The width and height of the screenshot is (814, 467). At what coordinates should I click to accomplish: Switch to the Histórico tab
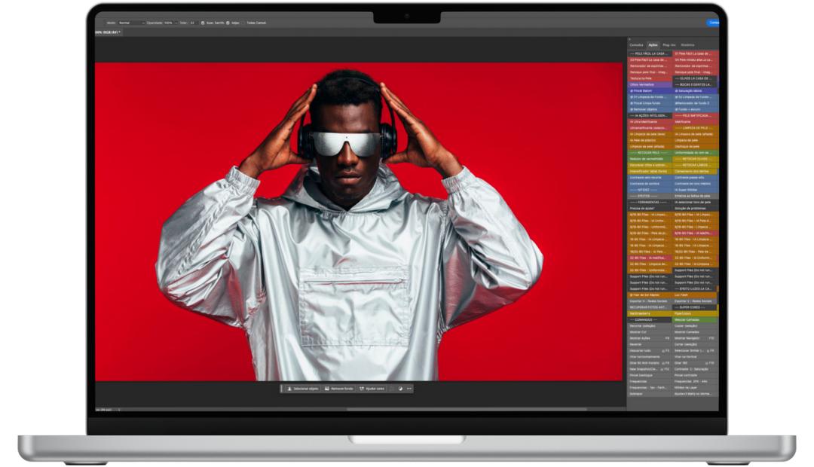687,44
